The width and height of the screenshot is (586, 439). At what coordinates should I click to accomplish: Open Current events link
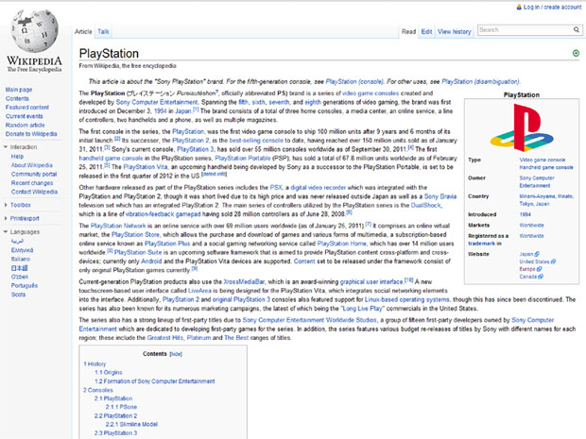point(24,116)
